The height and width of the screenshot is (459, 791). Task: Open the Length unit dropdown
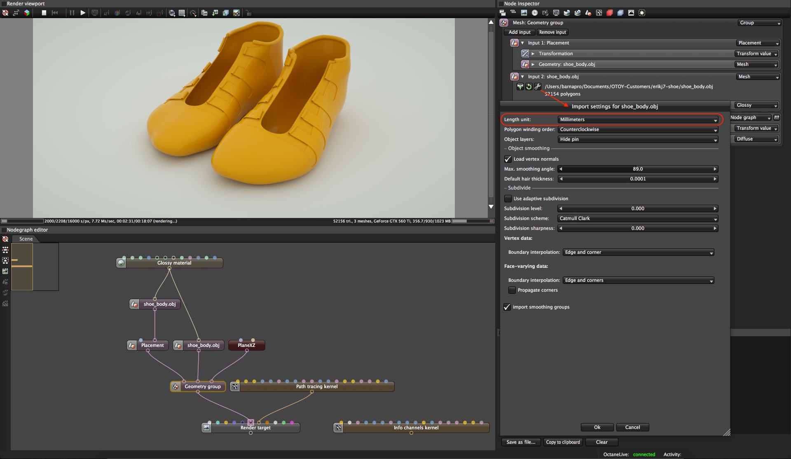(x=638, y=119)
